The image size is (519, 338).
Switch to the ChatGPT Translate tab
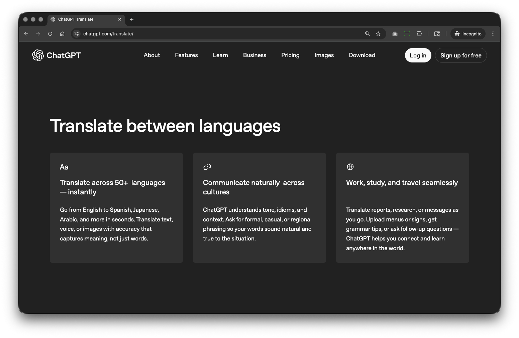pos(76,19)
